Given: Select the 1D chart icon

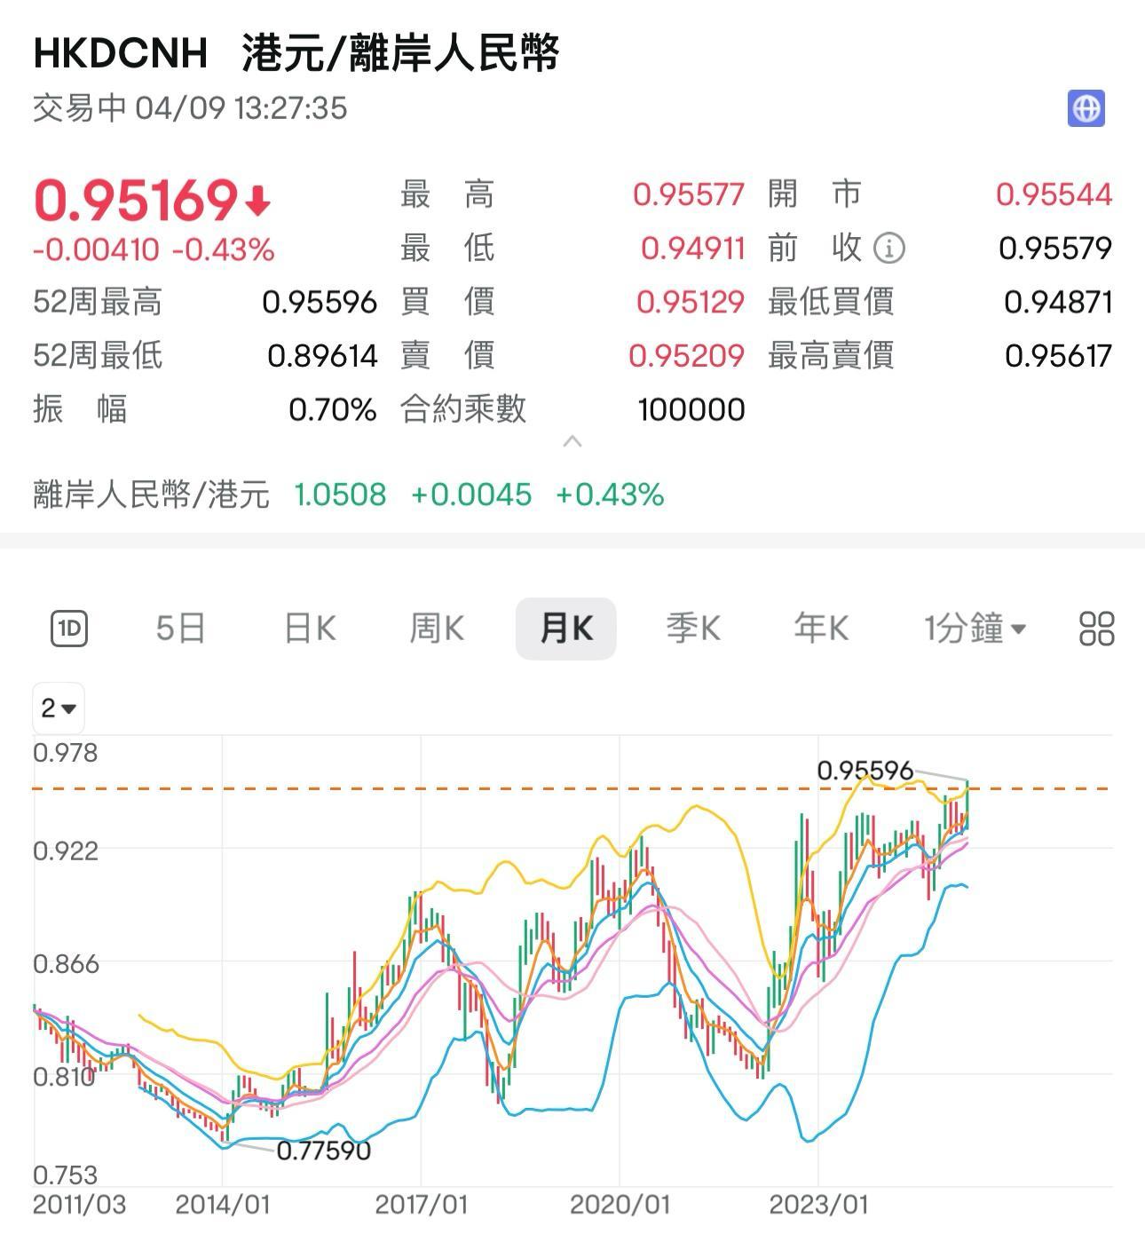Looking at the screenshot, I should tap(69, 628).
